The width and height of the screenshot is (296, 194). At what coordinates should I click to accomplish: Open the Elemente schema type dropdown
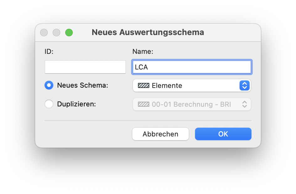192,85
